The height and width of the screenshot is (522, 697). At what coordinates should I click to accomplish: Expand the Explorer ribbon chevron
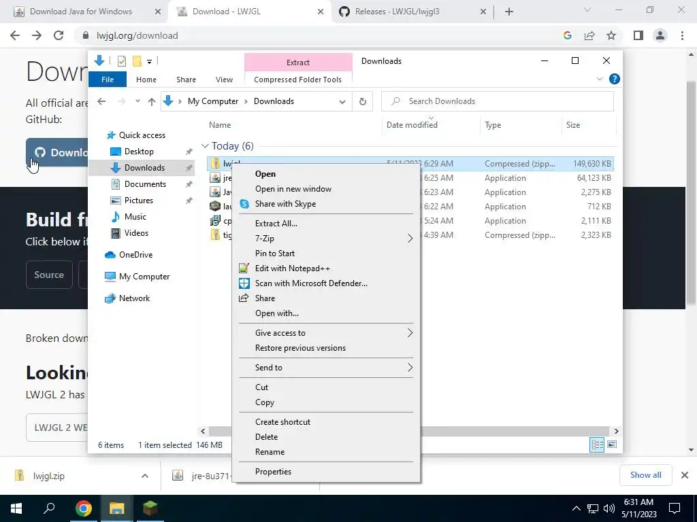tap(599, 79)
